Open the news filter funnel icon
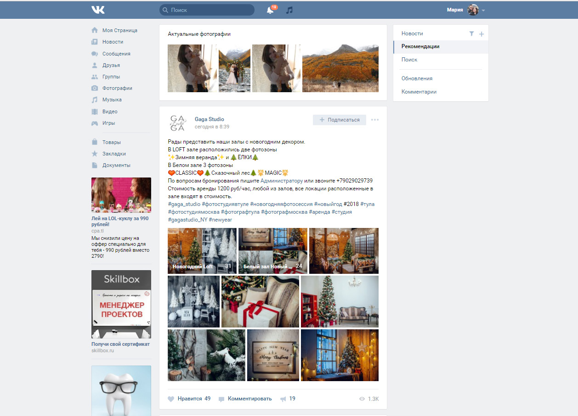The width and height of the screenshot is (578, 416). click(x=471, y=34)
